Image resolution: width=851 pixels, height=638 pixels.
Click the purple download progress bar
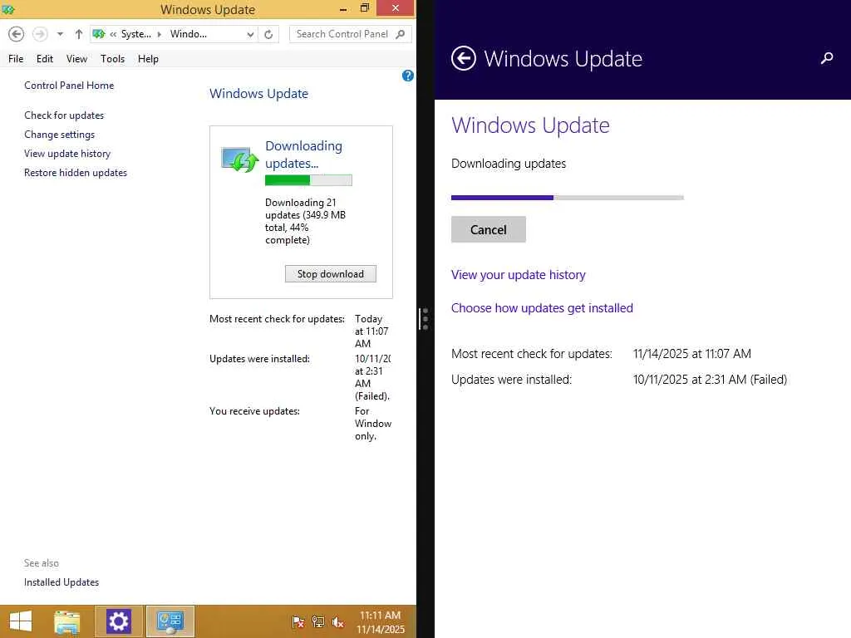[x=567, y=198]
